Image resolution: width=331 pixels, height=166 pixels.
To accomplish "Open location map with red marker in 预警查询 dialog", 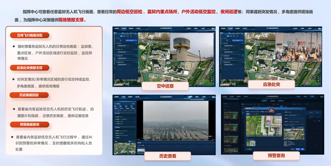I will tap(294, 134).
